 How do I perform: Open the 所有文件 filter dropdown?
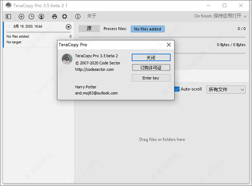pos(226,90)
